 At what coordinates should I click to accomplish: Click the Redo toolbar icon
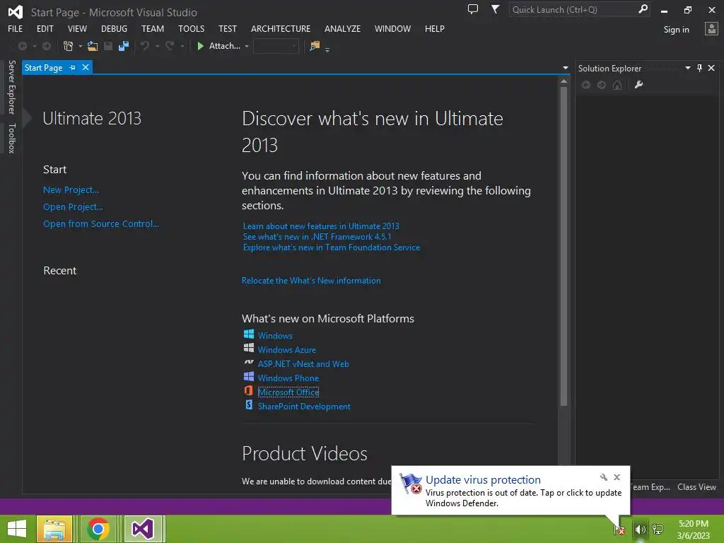tap(170, 46)
